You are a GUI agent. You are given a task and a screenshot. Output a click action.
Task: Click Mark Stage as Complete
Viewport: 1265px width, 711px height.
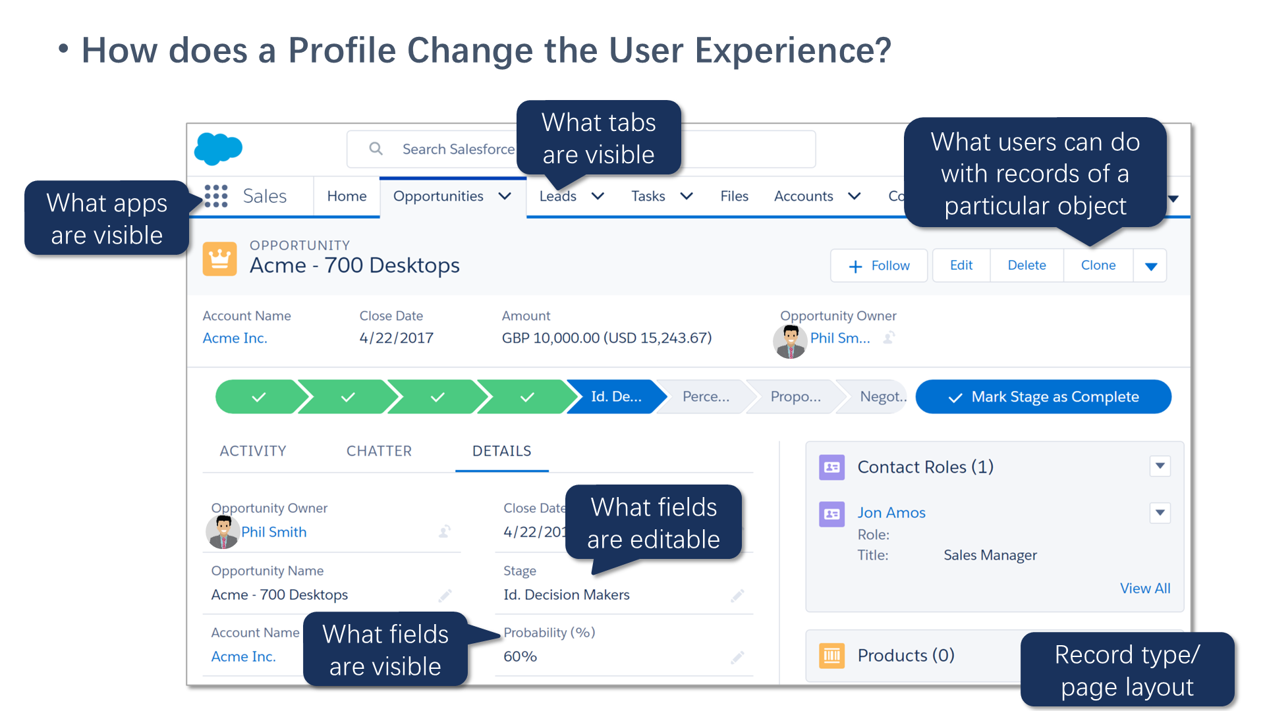pos(1044,397)
